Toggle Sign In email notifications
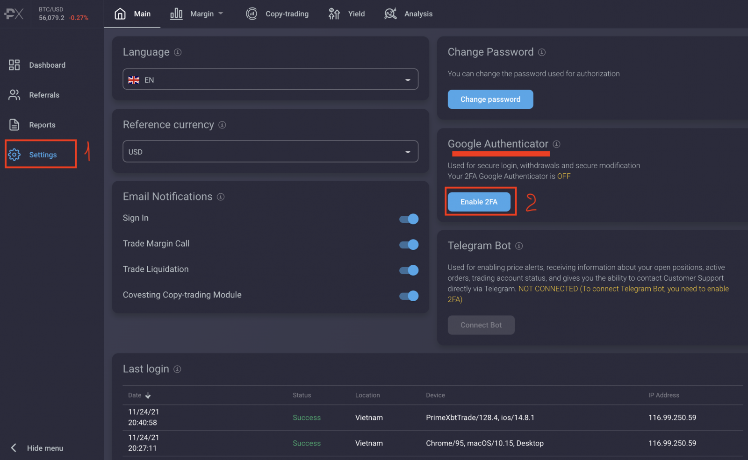748x460 pixels. click(408, 219)
